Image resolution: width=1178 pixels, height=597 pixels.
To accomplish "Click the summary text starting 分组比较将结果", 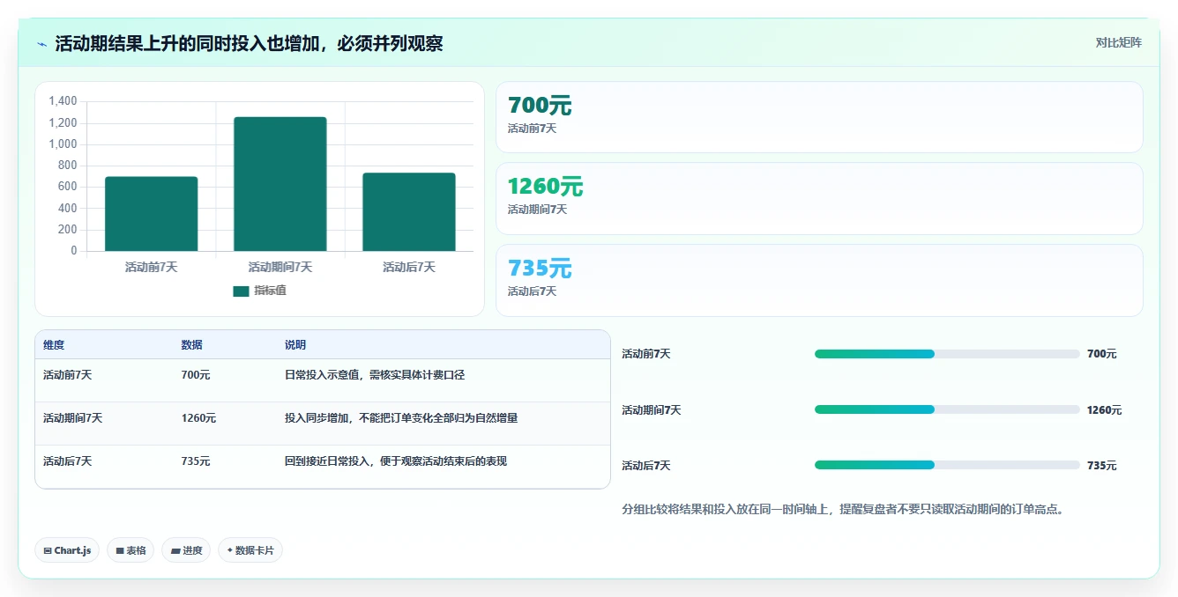I will [x=842, y=509].
